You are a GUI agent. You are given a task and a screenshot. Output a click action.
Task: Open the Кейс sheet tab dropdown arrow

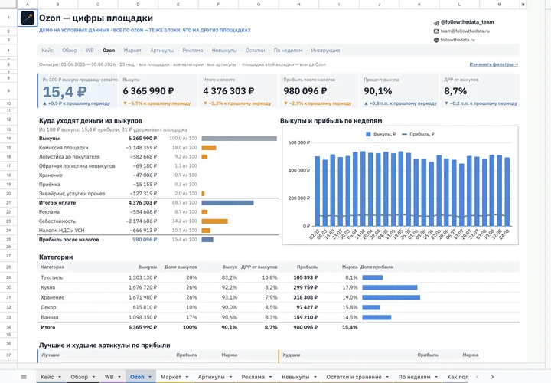[x=60, y=377]
